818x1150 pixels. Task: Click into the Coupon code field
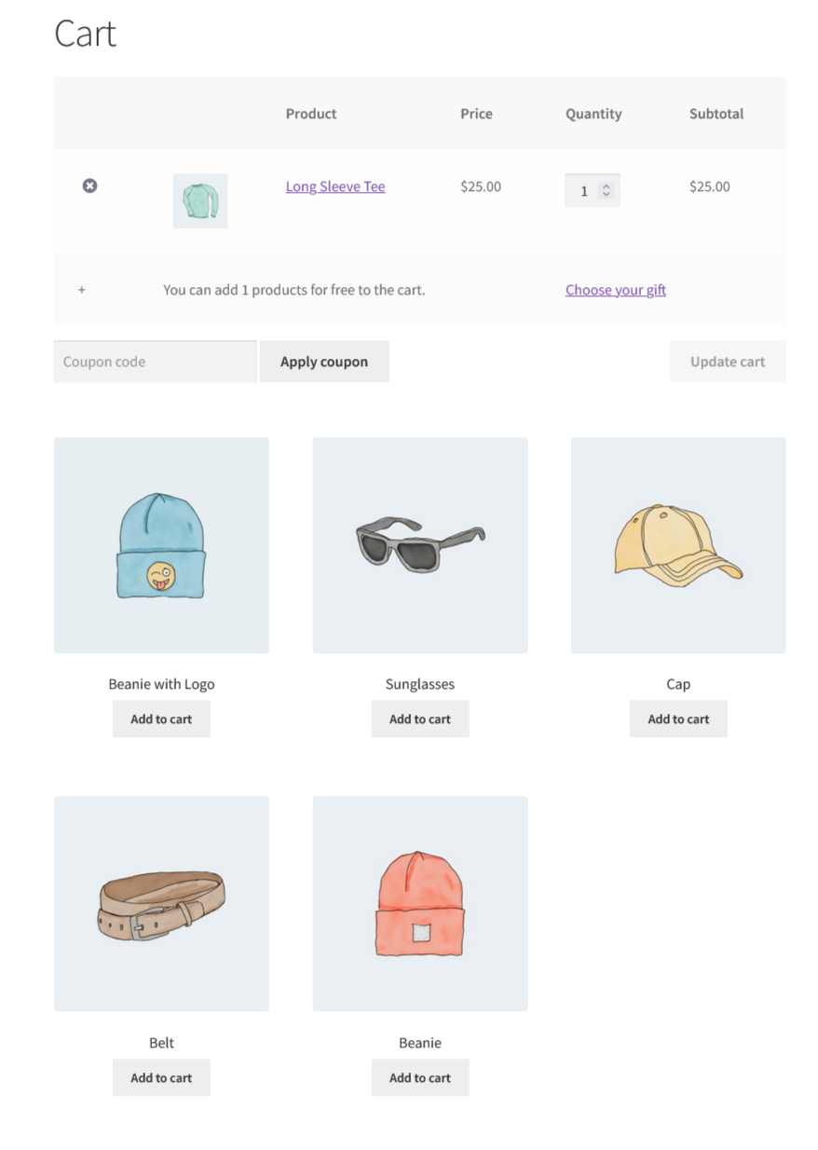click(x=156, y=362)
